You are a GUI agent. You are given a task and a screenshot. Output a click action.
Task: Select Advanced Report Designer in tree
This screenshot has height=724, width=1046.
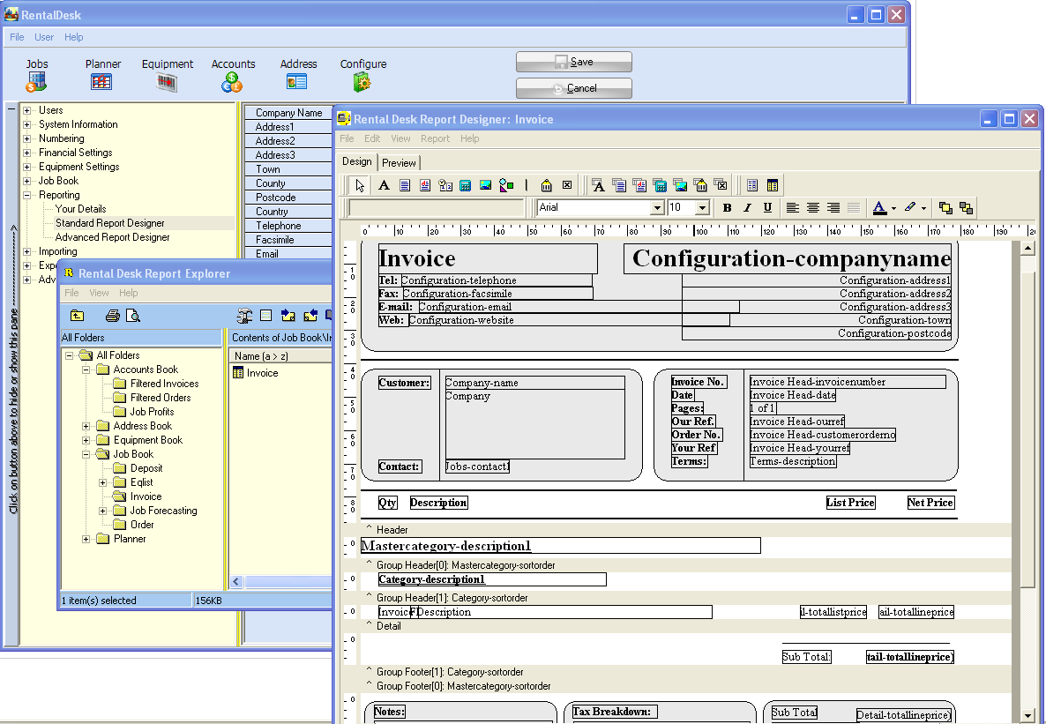[112, 237]
